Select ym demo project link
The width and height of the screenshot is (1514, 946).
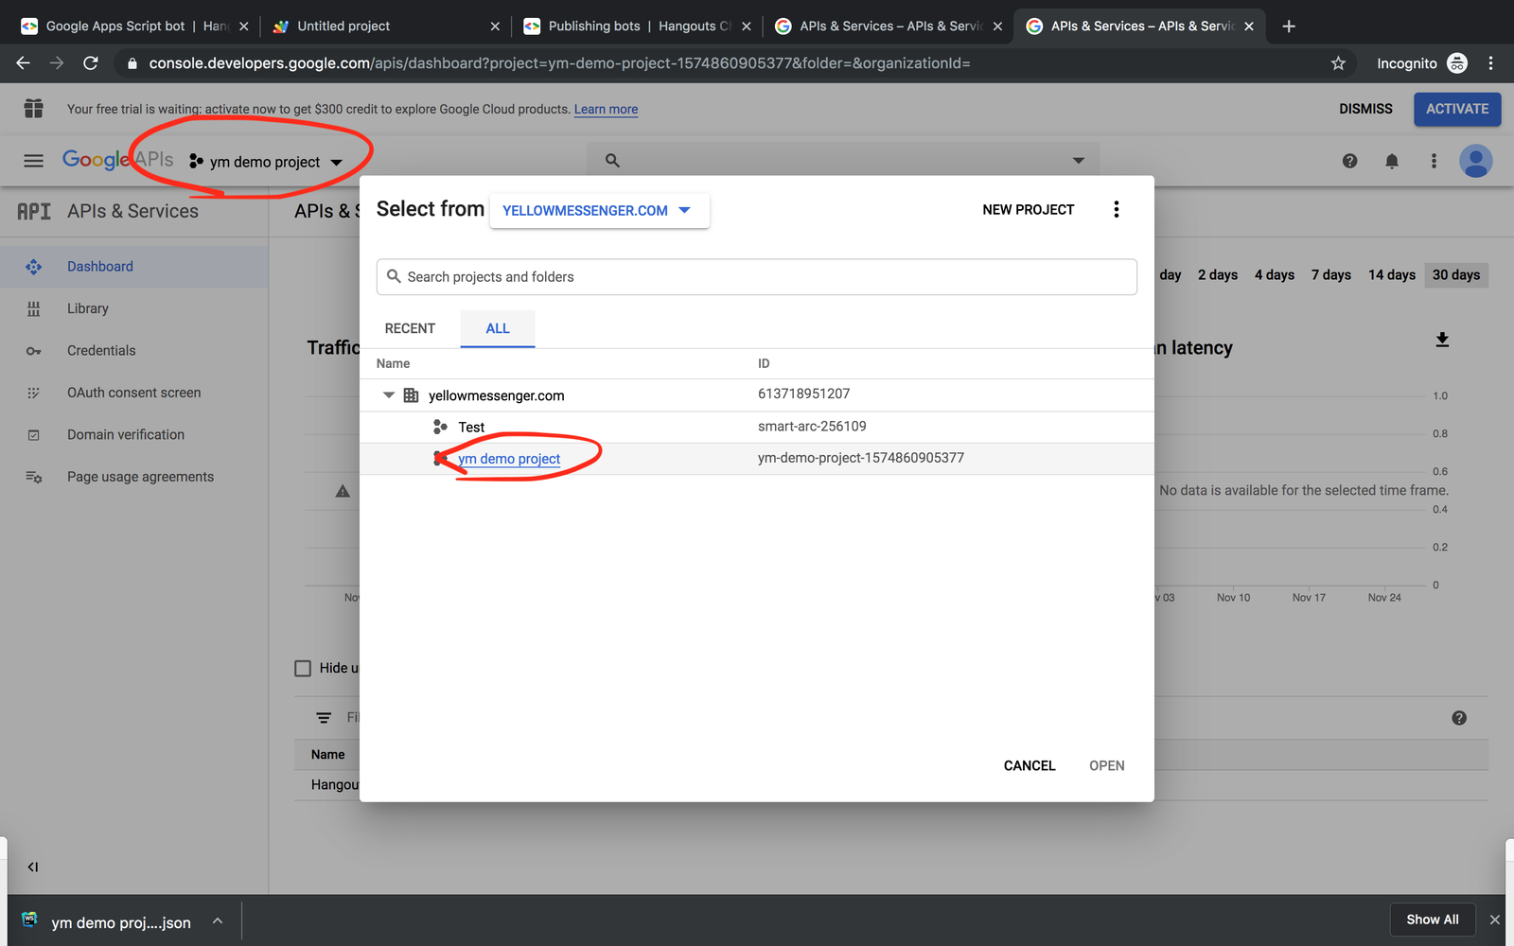(x=509, y=459)
